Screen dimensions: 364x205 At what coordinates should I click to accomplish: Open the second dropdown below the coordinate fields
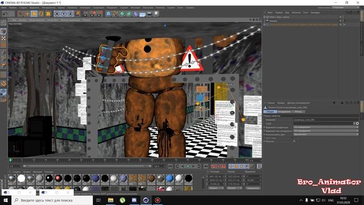[x=234, y=188]
